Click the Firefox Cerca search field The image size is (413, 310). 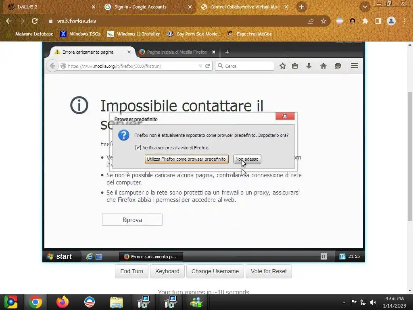click(x=245, y=66)
